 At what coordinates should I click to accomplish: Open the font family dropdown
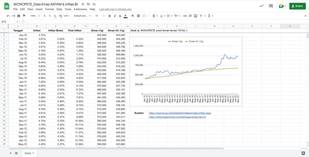point(81,16)
